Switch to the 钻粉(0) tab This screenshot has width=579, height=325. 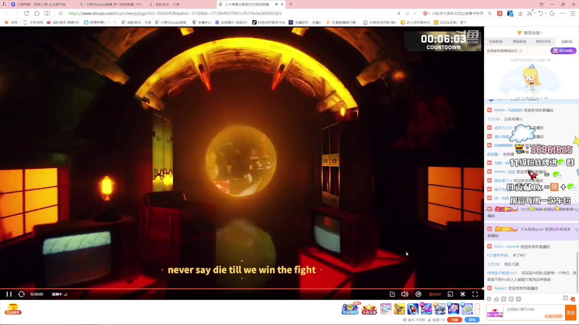pyautogui.click(x=567, y=42)
